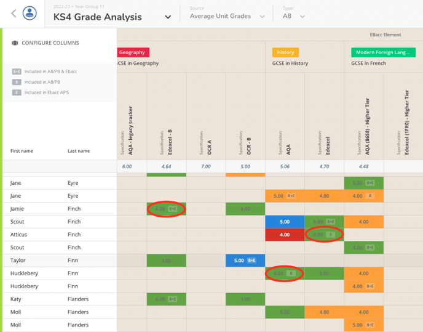This screenshot has height=332, width=423.
Task: Click Configure Columns button
Action: point(50,43)
